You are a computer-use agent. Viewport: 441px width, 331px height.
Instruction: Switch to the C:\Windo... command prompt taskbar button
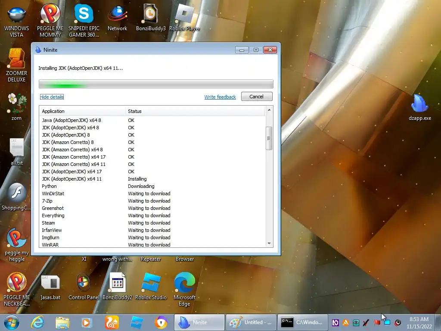point(303,322)
